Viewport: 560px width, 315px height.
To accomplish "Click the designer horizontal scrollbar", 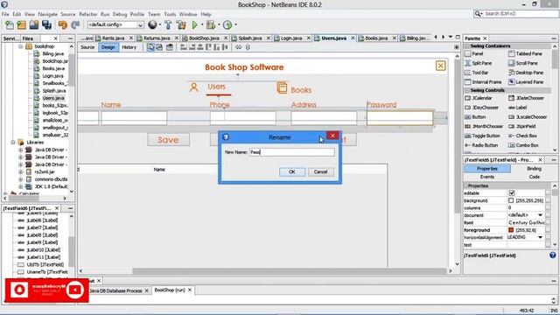I will 290,271.
